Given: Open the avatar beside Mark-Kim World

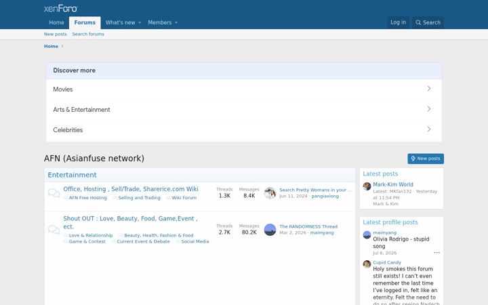Looking at the screenshot, I should (367, 186).
